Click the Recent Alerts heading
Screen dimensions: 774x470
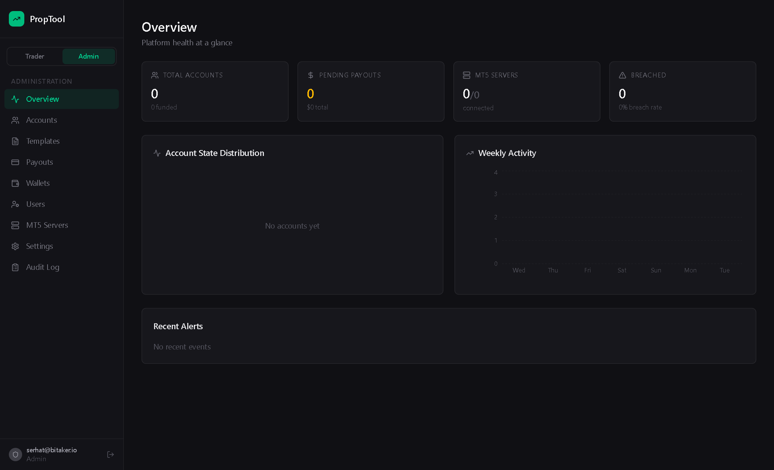point(178,326)
